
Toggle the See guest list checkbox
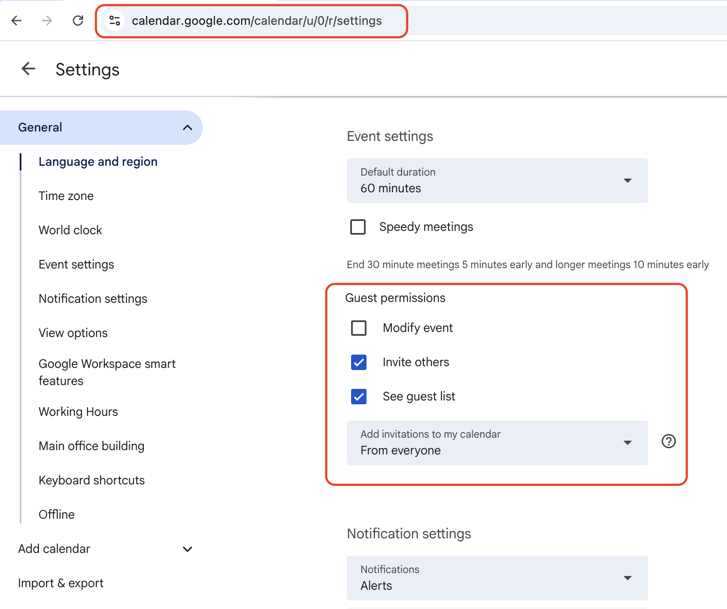[359, 397]
